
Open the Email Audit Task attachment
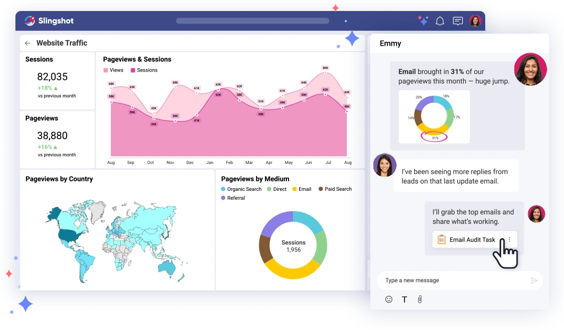coord(466,240)
